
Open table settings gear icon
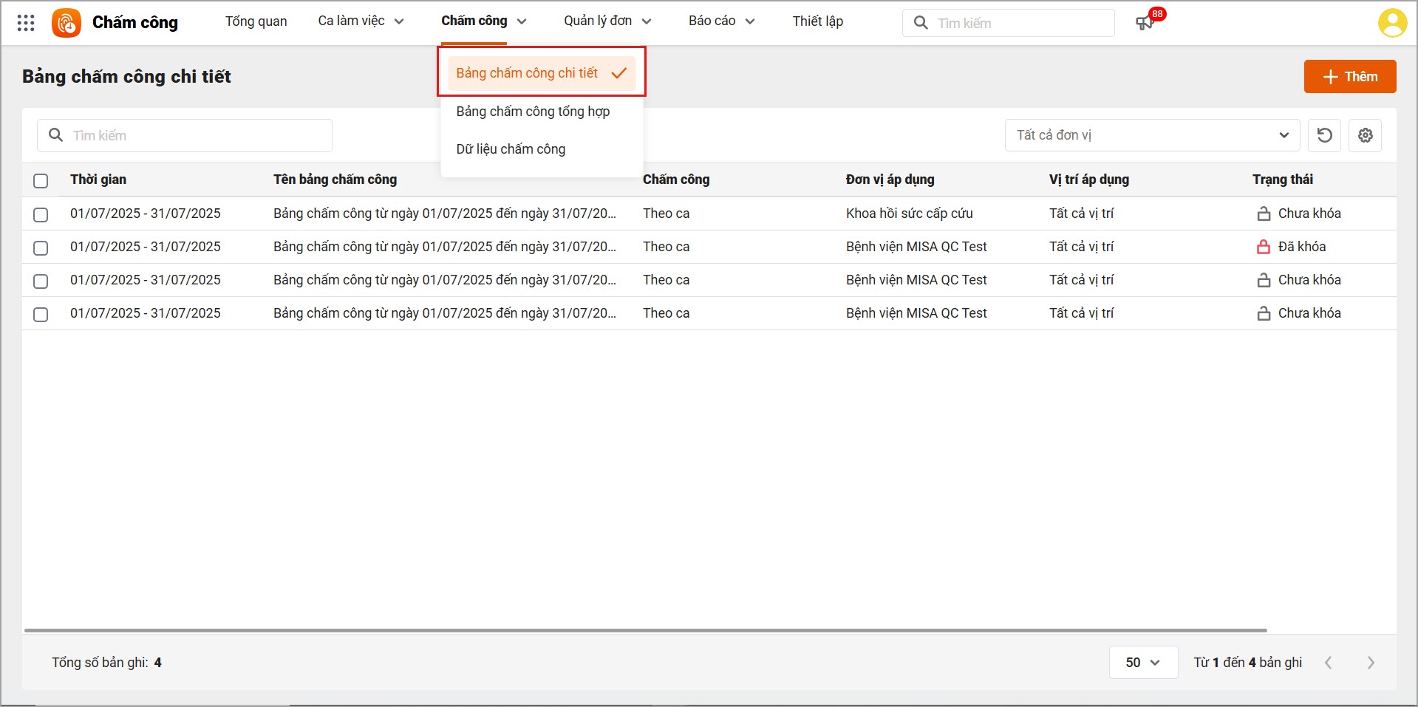coord(1365,135)
